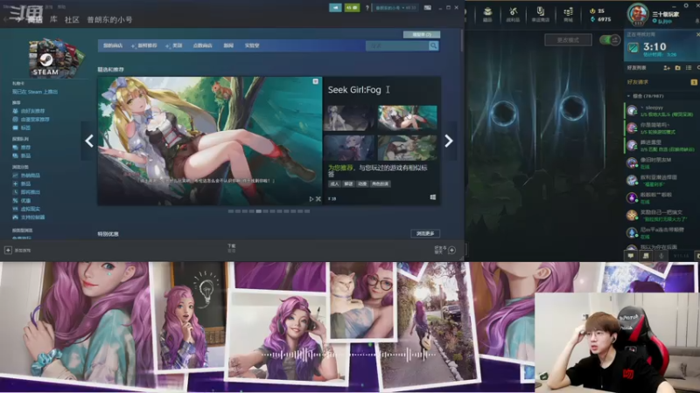Dismiss video overlay with small X icon

(318, 199)
